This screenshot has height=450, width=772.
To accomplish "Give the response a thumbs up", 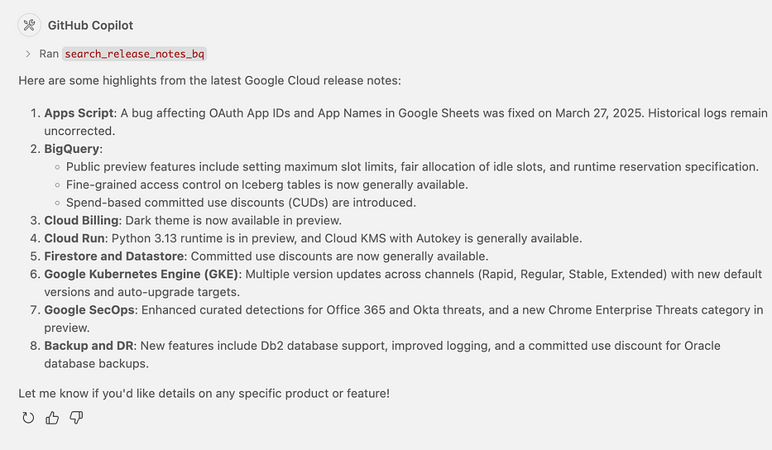I will [52, 418].
